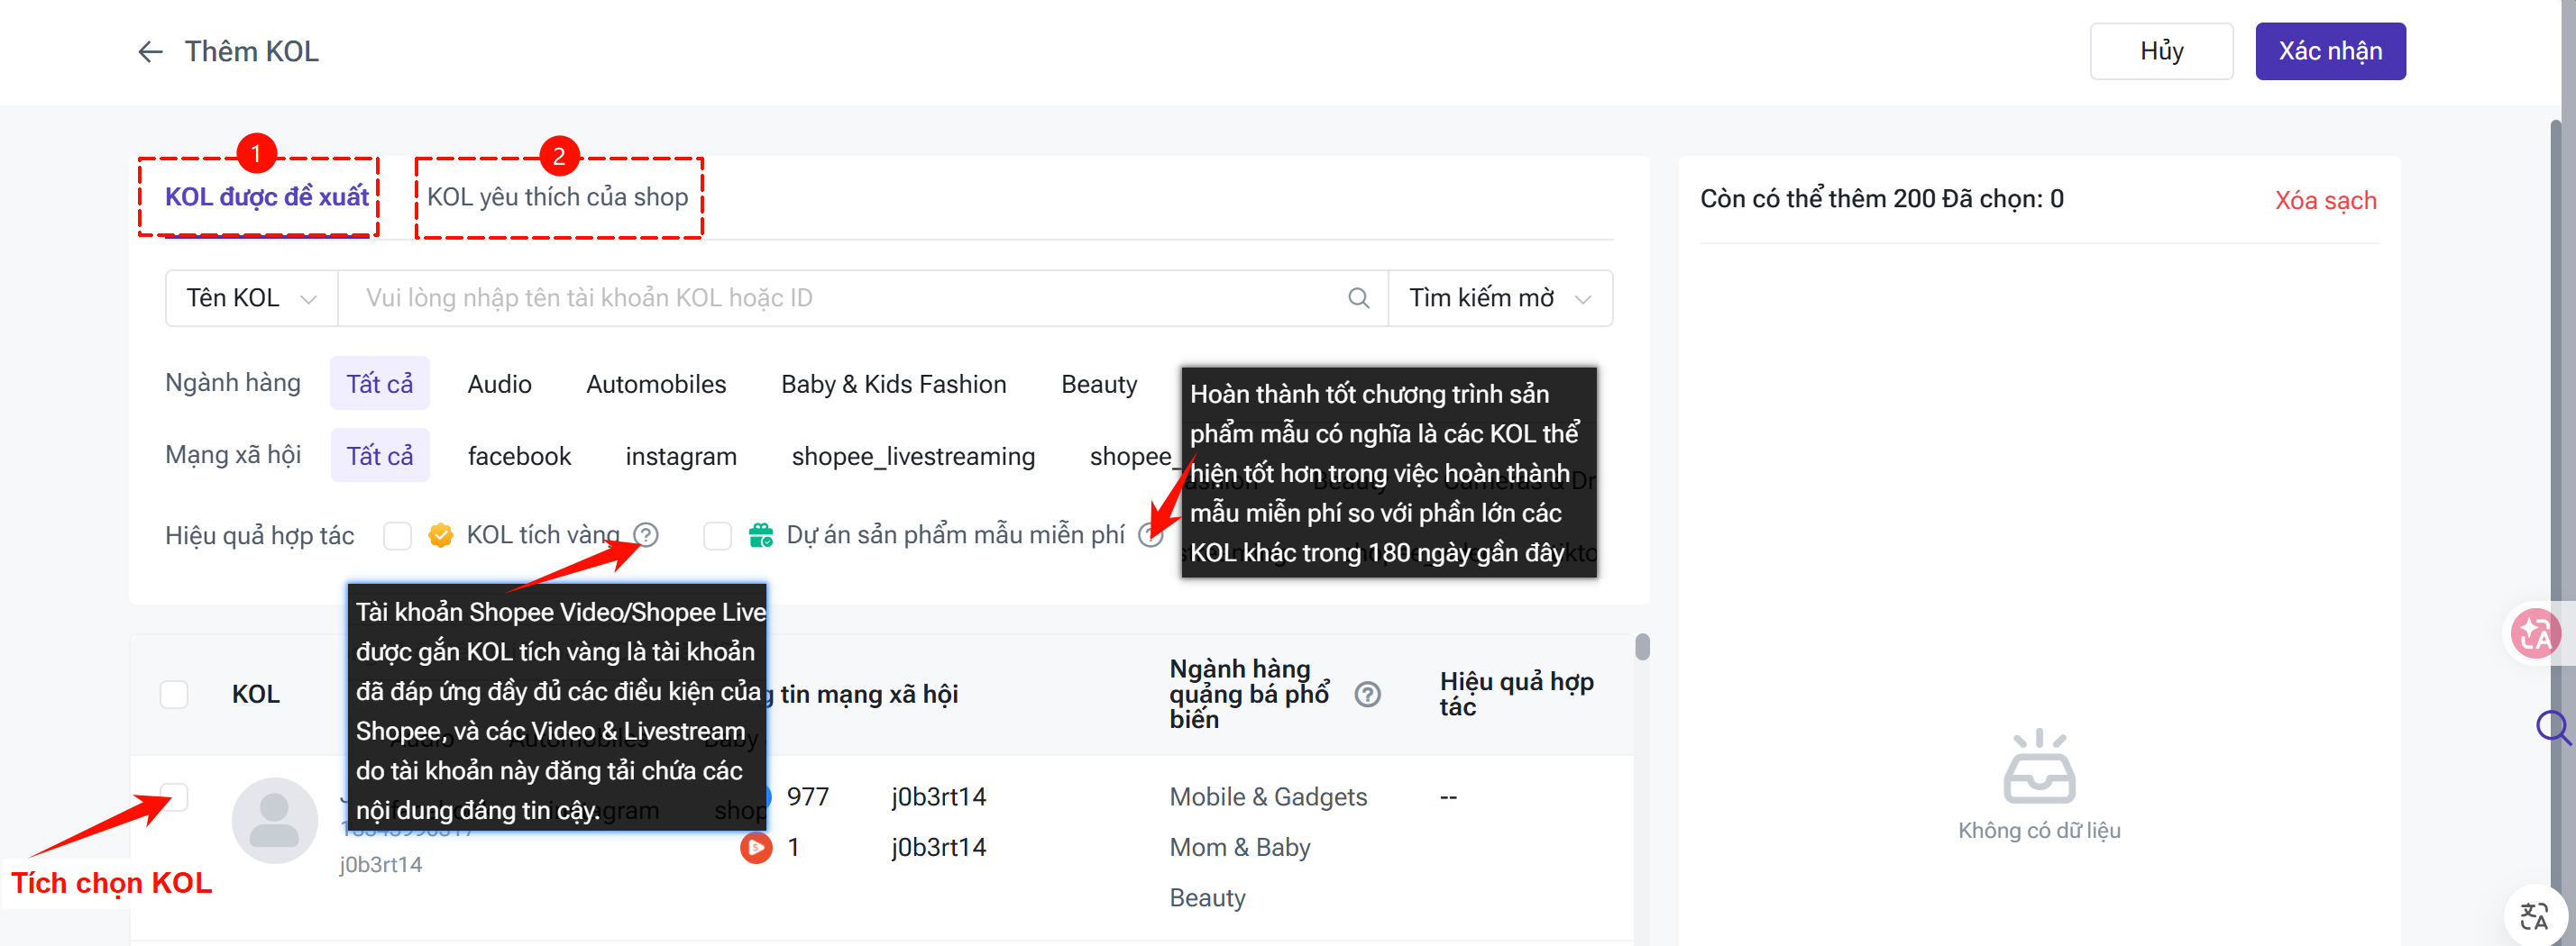Image resolution: width=2576 pixels, height=946 pixels.
Task: Click the Hiệu quả hợp tác column header
Action: click(1516, 695)
